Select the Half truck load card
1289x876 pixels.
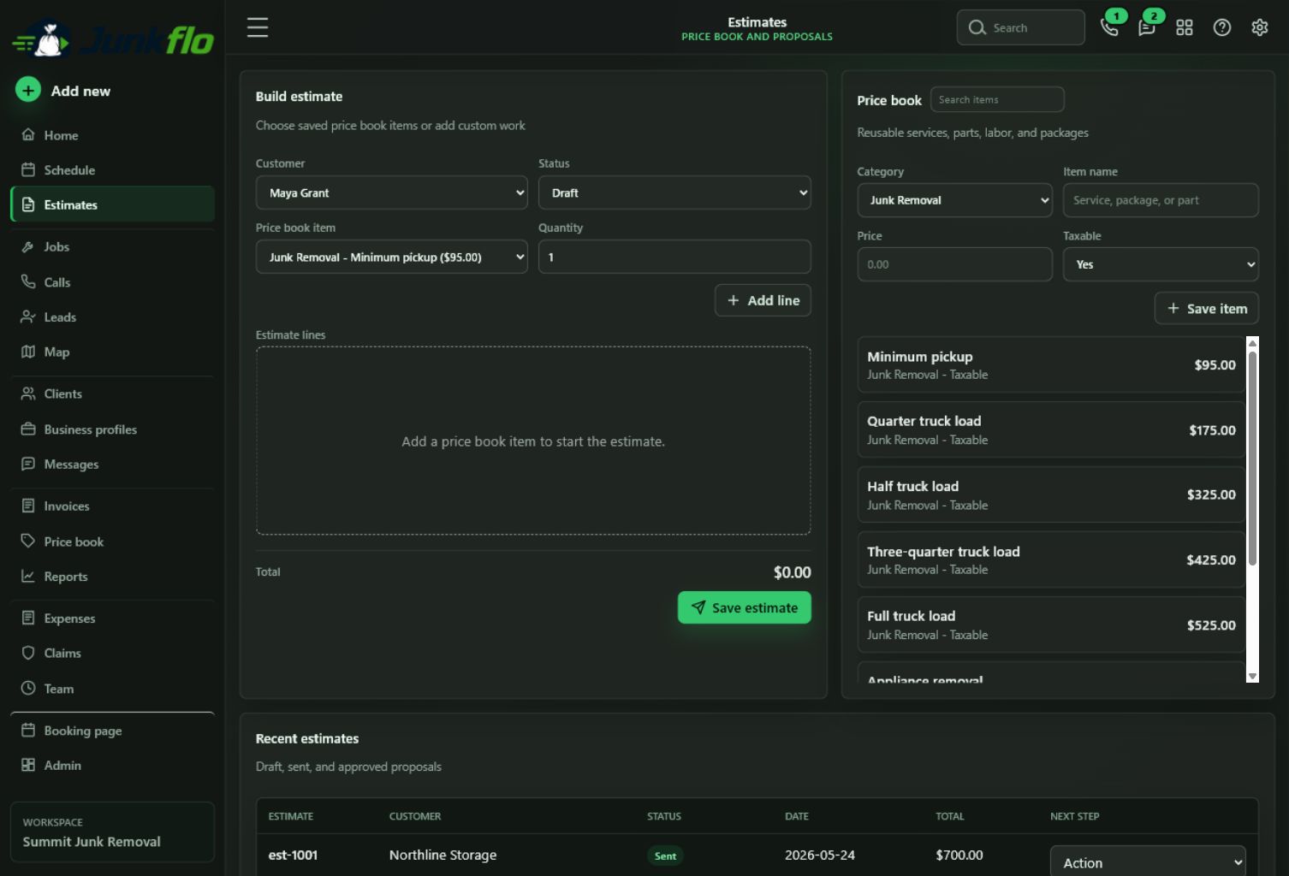point(1051,494)
